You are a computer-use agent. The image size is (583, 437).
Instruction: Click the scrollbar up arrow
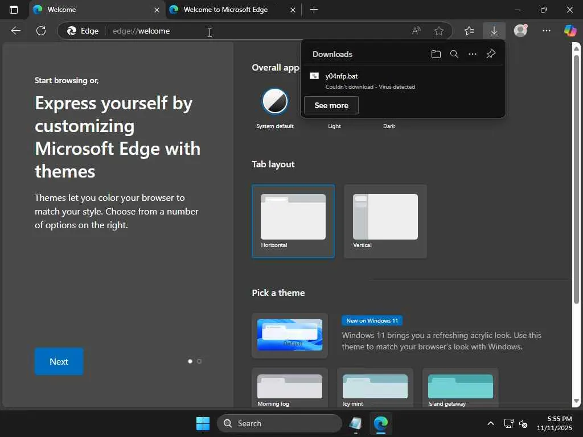(x=576, y=48)
